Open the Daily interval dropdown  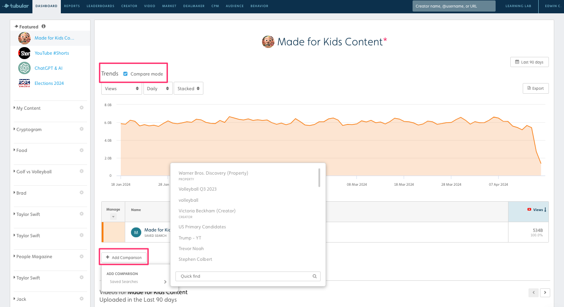pyautogui.click(x=158, y=88)
